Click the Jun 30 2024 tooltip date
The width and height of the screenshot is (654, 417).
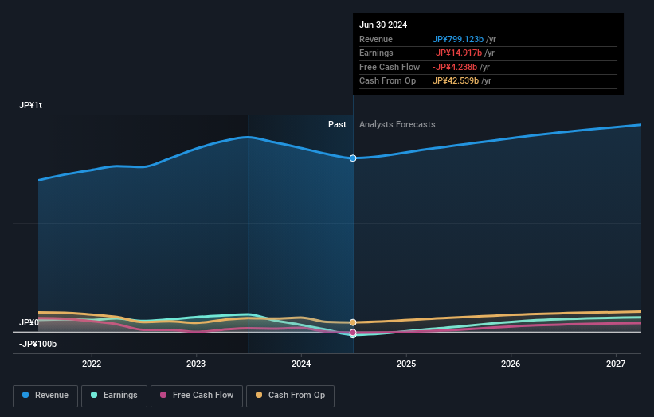click(x=383, y=25)
